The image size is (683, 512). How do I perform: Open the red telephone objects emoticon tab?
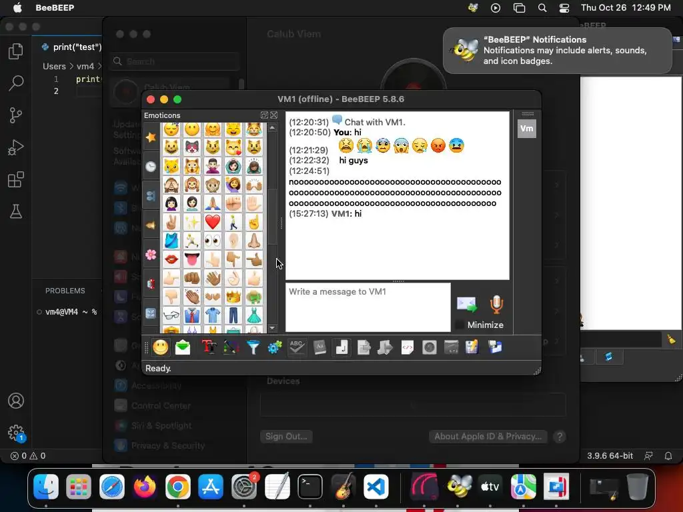click(151, 284)
